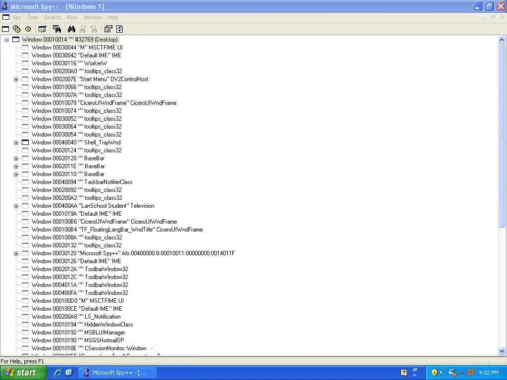Select the CiceroUIWndFrame 00010078 row
Image resolution: width=507 pixels, height=380 pixels.
[x=104, y=103]
